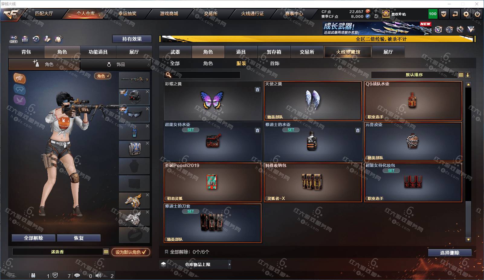Toggle 设为默认角色 checkmark button
This screenshot has width=484, height=280.
131,252
